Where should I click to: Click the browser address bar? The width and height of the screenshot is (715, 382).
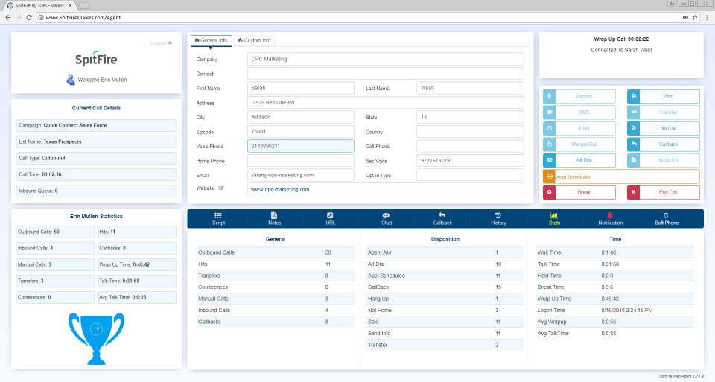(x=360, y=17)
